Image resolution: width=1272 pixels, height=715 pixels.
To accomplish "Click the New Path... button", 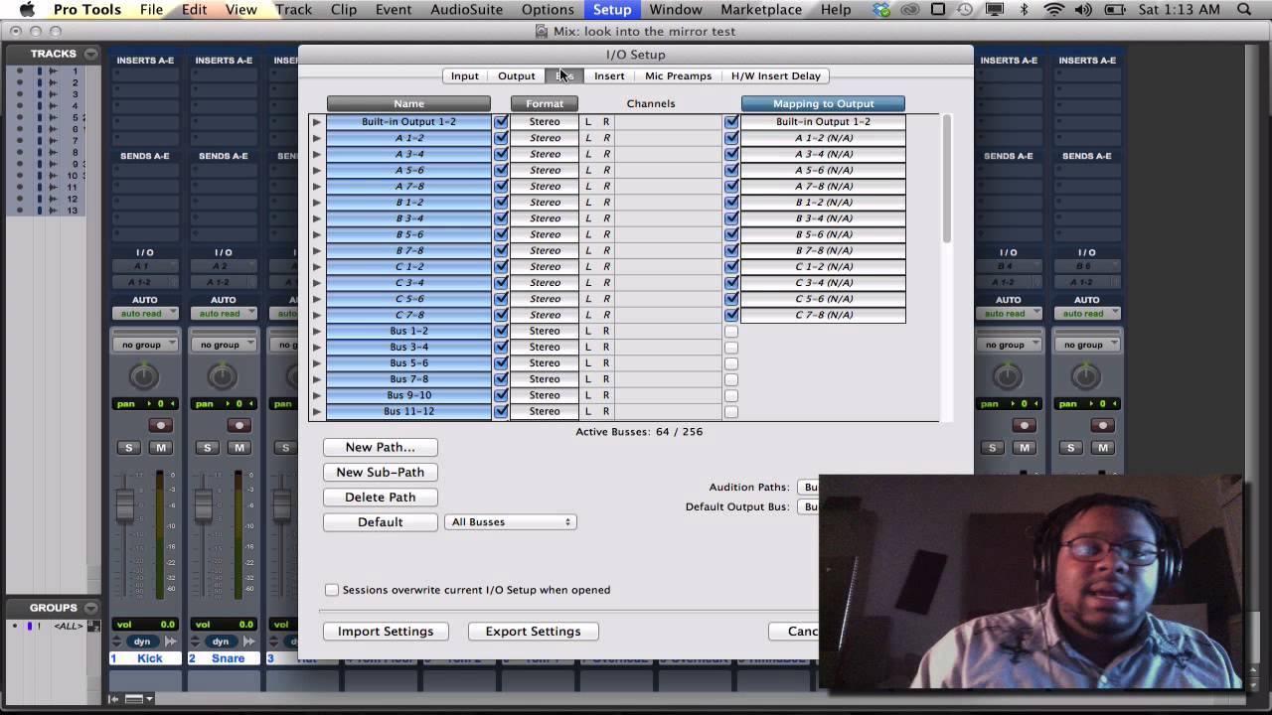I will point(381,448).
